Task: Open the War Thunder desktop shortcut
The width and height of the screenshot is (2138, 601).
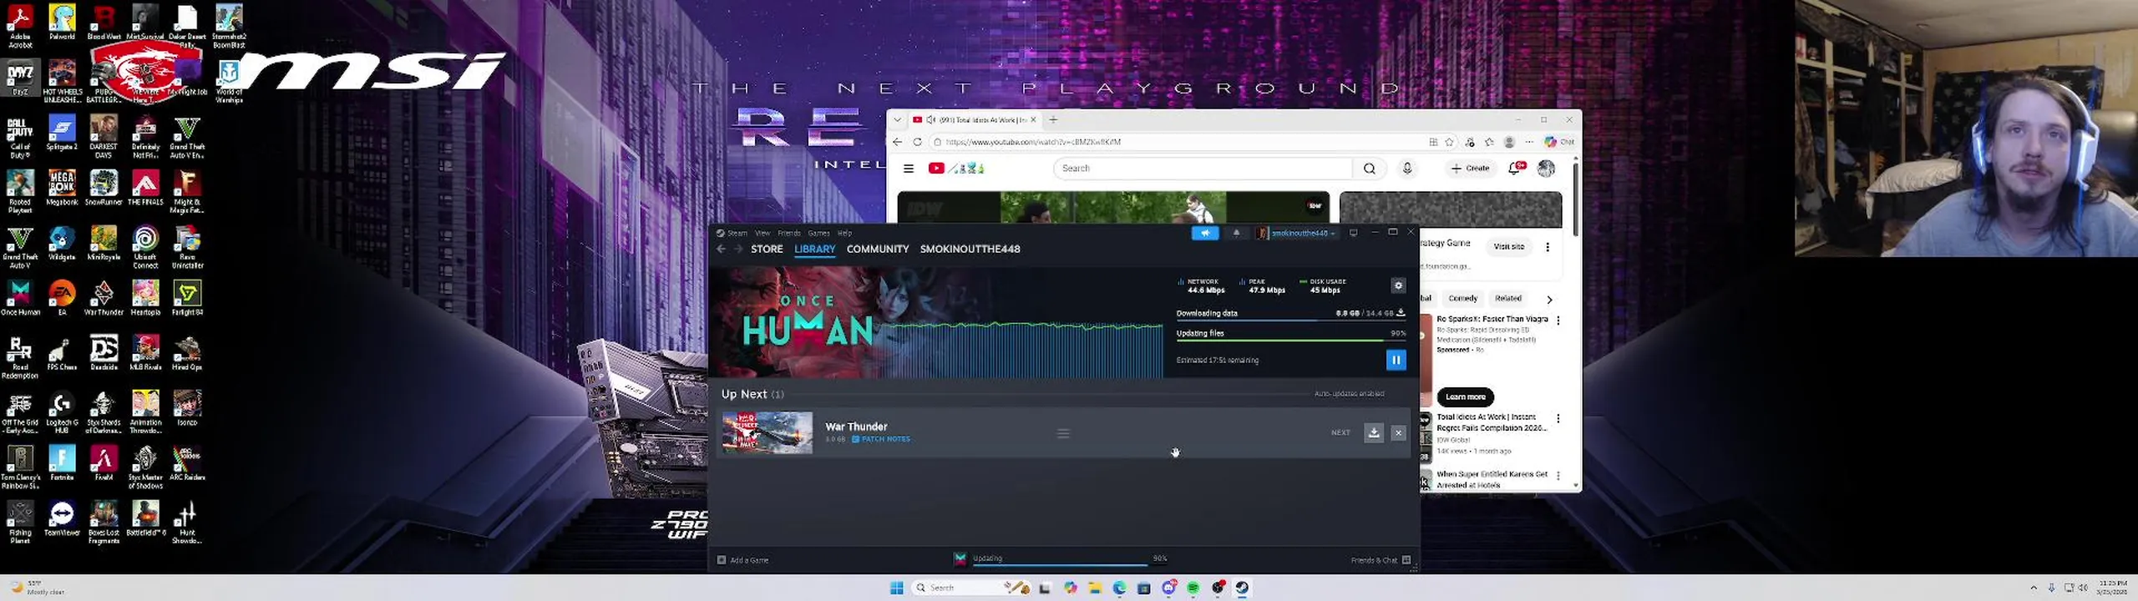Action: [104, 298]
